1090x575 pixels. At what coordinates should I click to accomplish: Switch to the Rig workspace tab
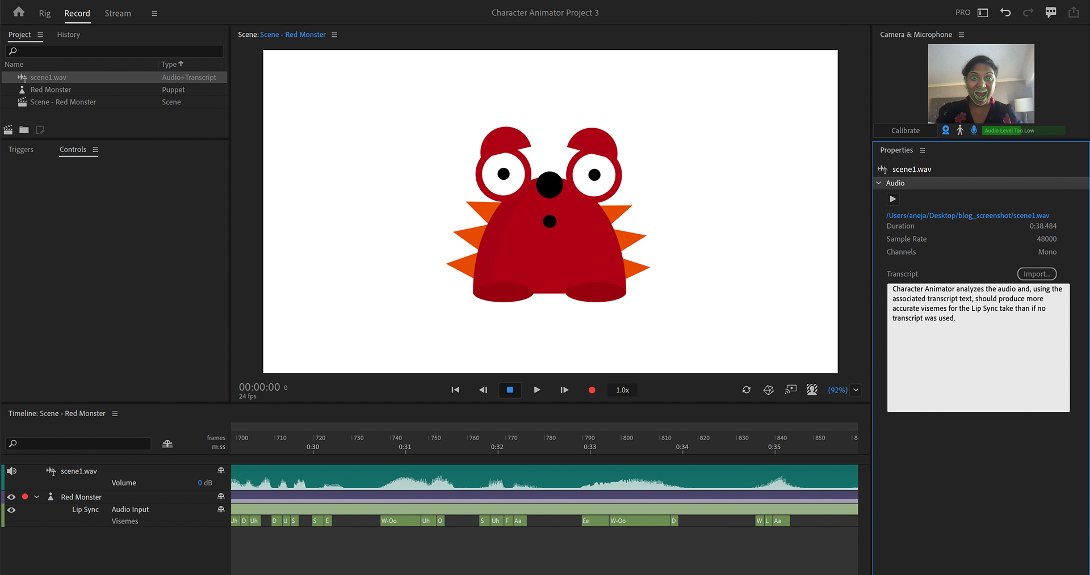(x=45, y=14)
